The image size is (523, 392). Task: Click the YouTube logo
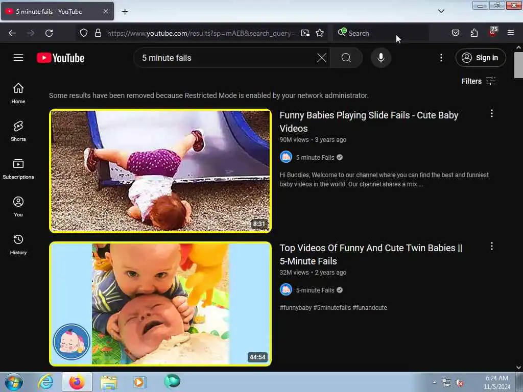pyautogui.click(x=60, y=58)
